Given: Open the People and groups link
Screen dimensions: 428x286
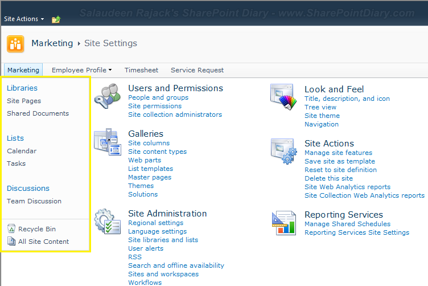Looking at the screenshot, I should click(x=158, y=97).
